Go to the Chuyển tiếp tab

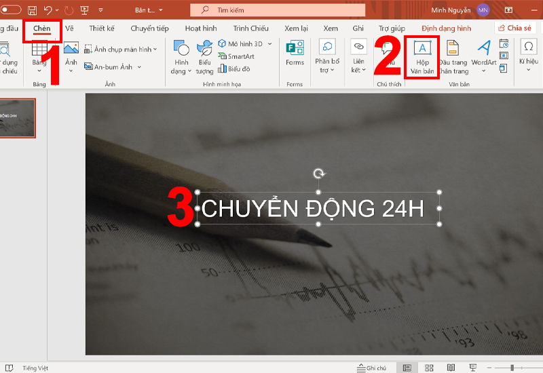[x=149, y=28]
